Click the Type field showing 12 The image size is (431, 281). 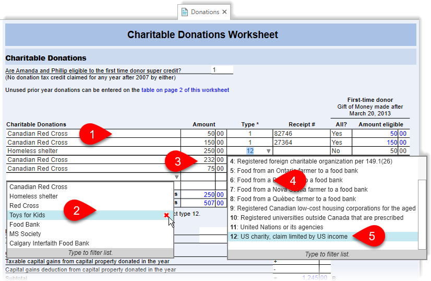click(249, 151)
